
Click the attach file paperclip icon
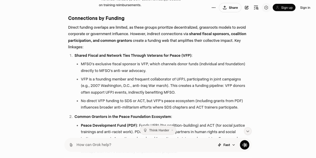pyautogui.click(x=71, y=145)
